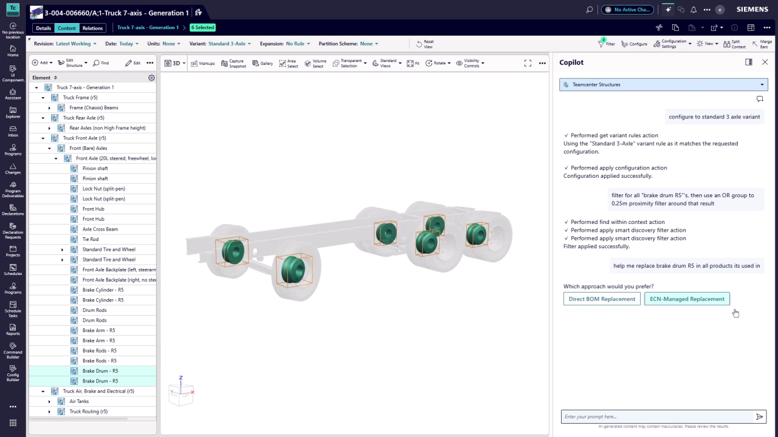
Task: Select the Axle Cross Beam row
Action: click(92, 229)
